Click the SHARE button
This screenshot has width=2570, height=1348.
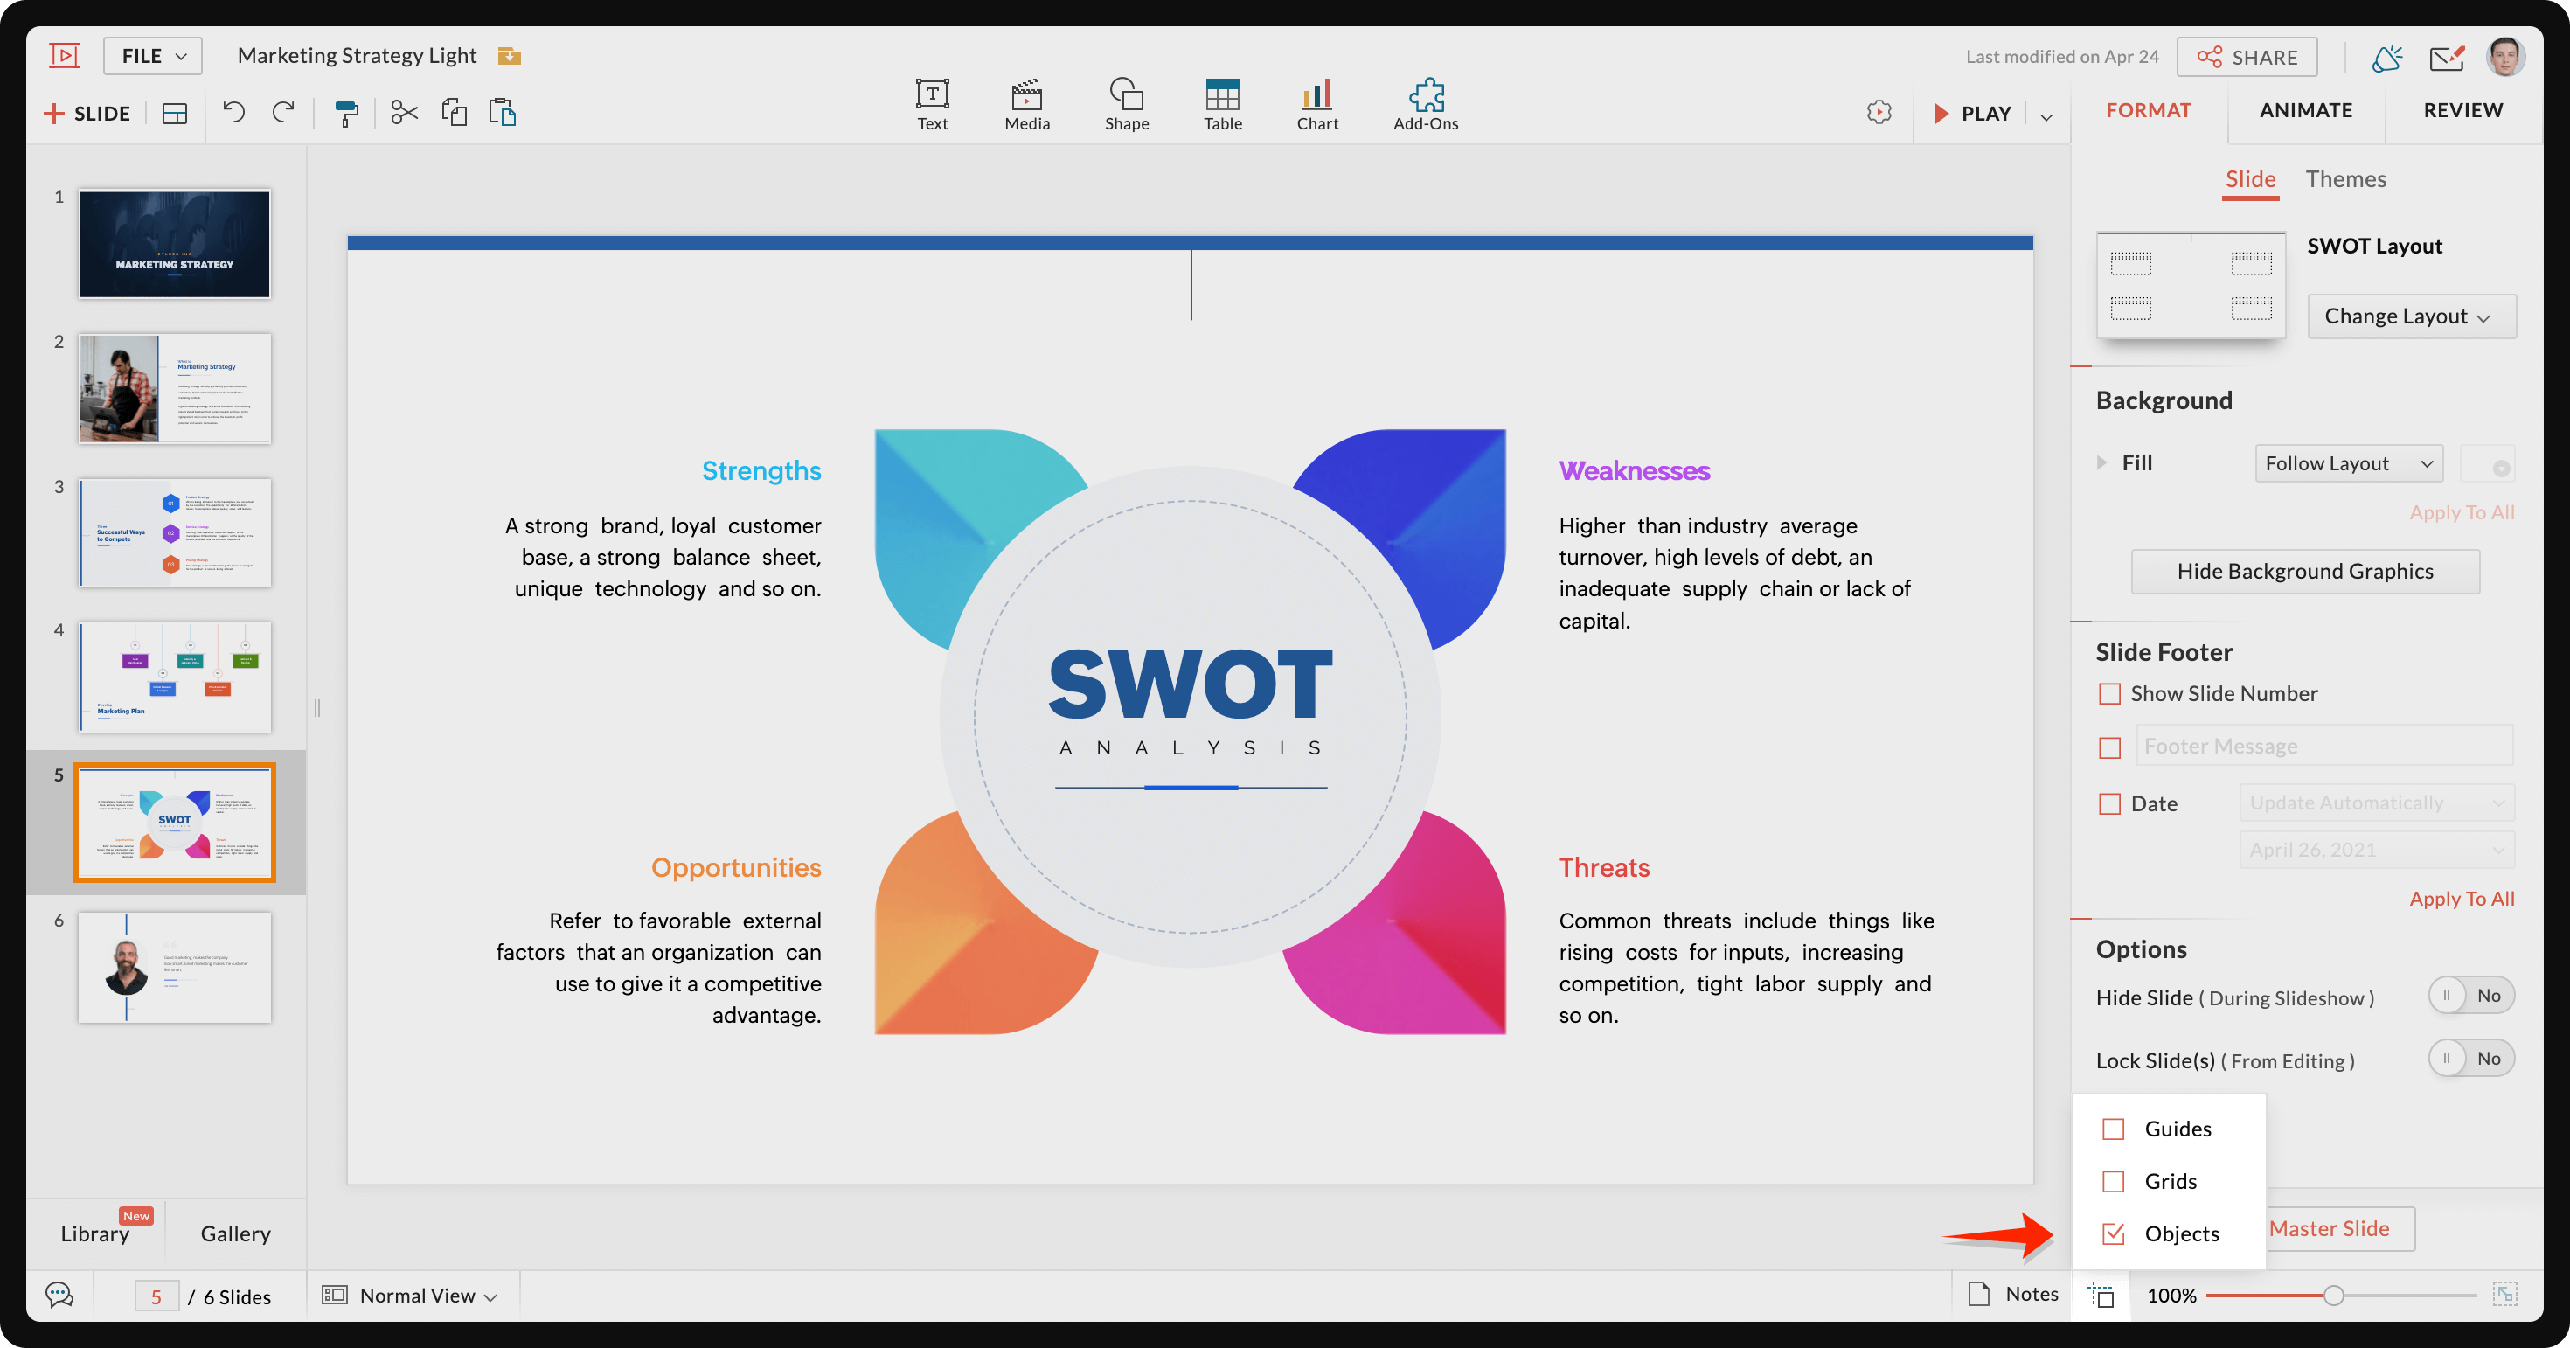[2247, 57]
